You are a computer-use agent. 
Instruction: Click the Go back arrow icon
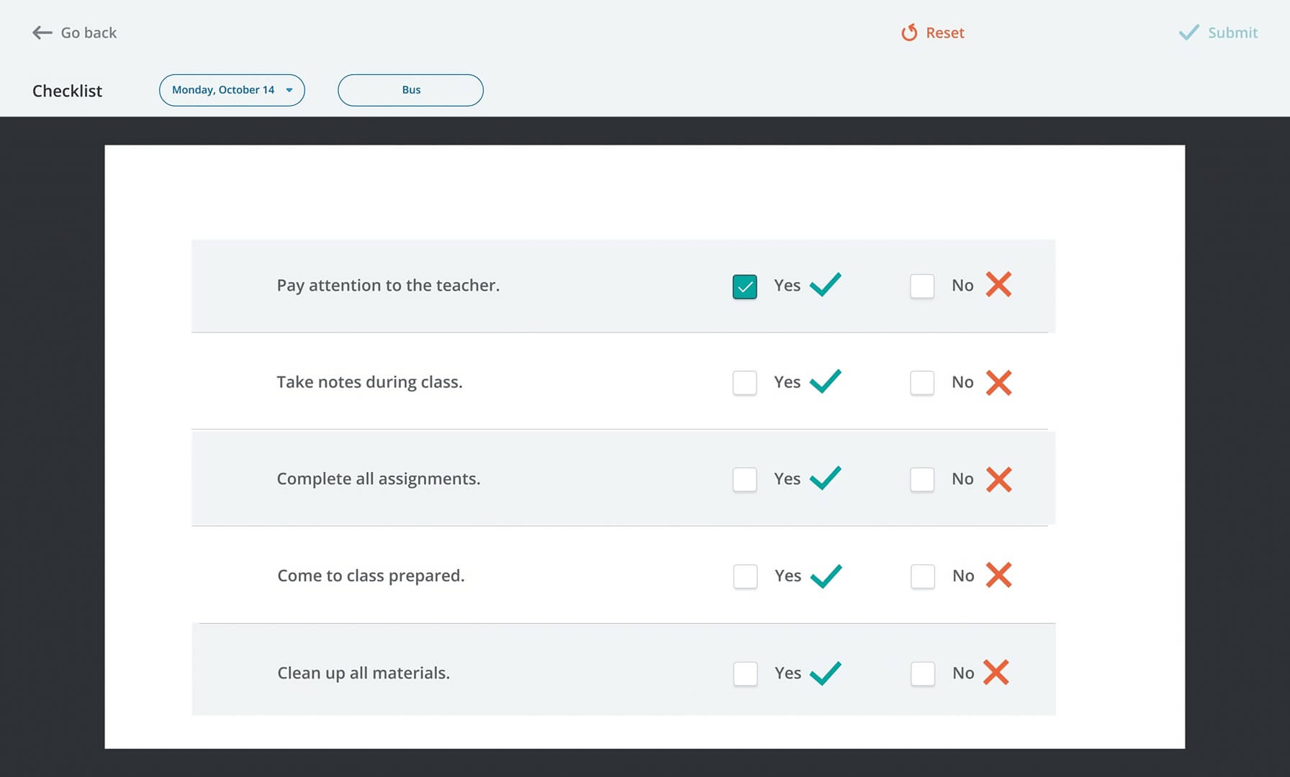42,32
